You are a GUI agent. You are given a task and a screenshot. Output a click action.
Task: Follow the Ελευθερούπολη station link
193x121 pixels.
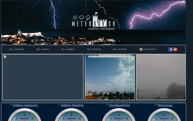click(x=120, y=105)
